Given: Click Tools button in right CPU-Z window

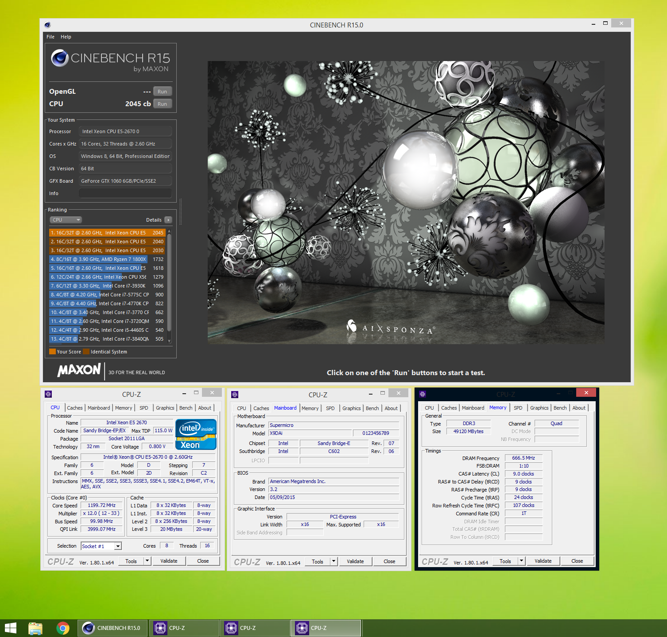Looking at the screenshot, I should pyautogui.click(x=505, y=561).
